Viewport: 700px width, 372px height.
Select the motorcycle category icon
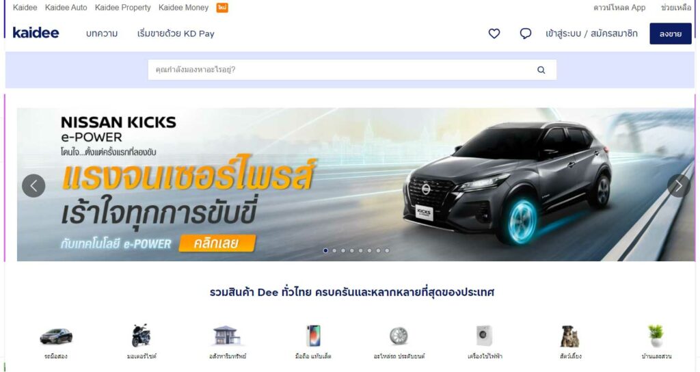click(141, 335)
